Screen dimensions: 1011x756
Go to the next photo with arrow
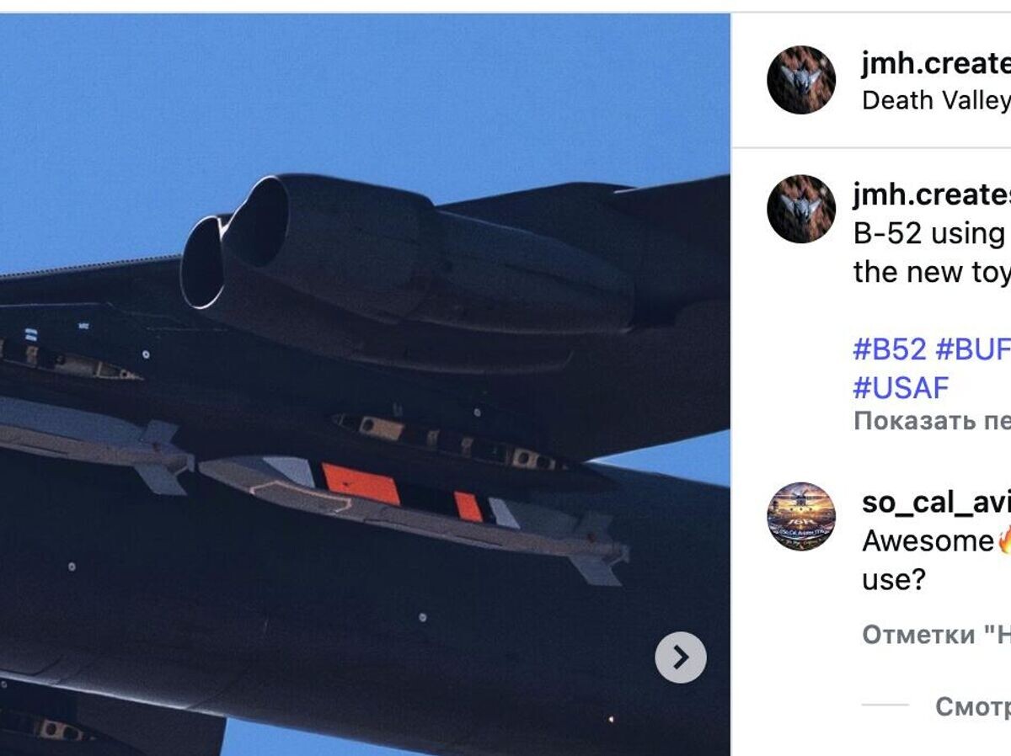click(x=681, y=657)
